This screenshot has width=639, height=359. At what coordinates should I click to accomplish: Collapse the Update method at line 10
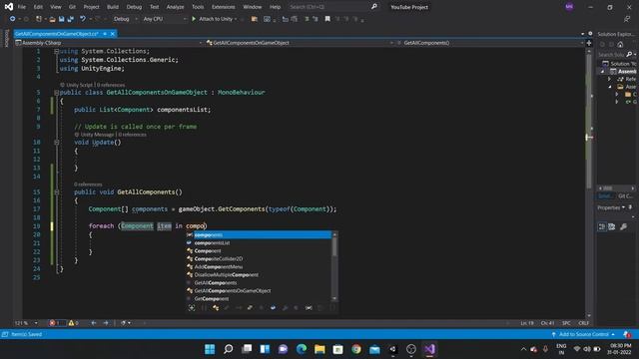coord(57,143)
